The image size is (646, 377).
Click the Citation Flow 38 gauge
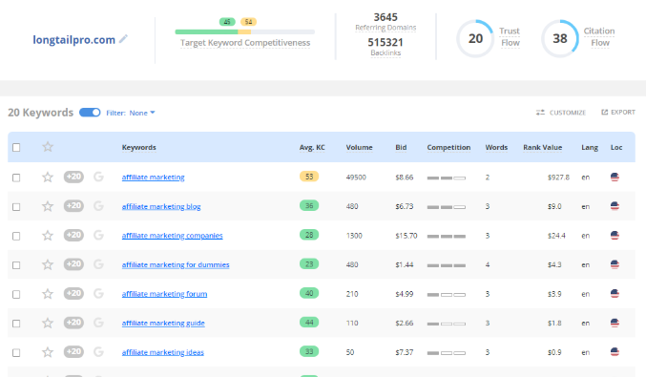[x=560, y=38]
